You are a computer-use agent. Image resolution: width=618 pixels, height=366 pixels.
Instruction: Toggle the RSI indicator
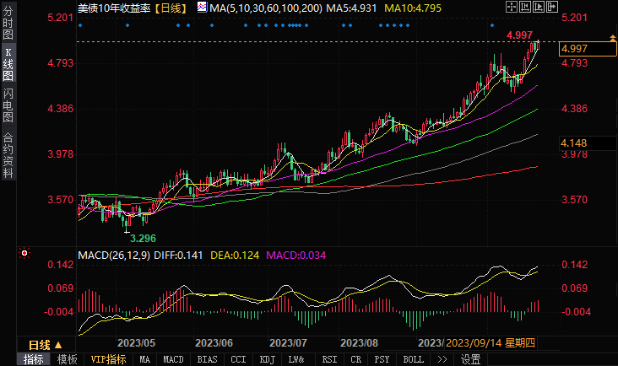[328, 359]
